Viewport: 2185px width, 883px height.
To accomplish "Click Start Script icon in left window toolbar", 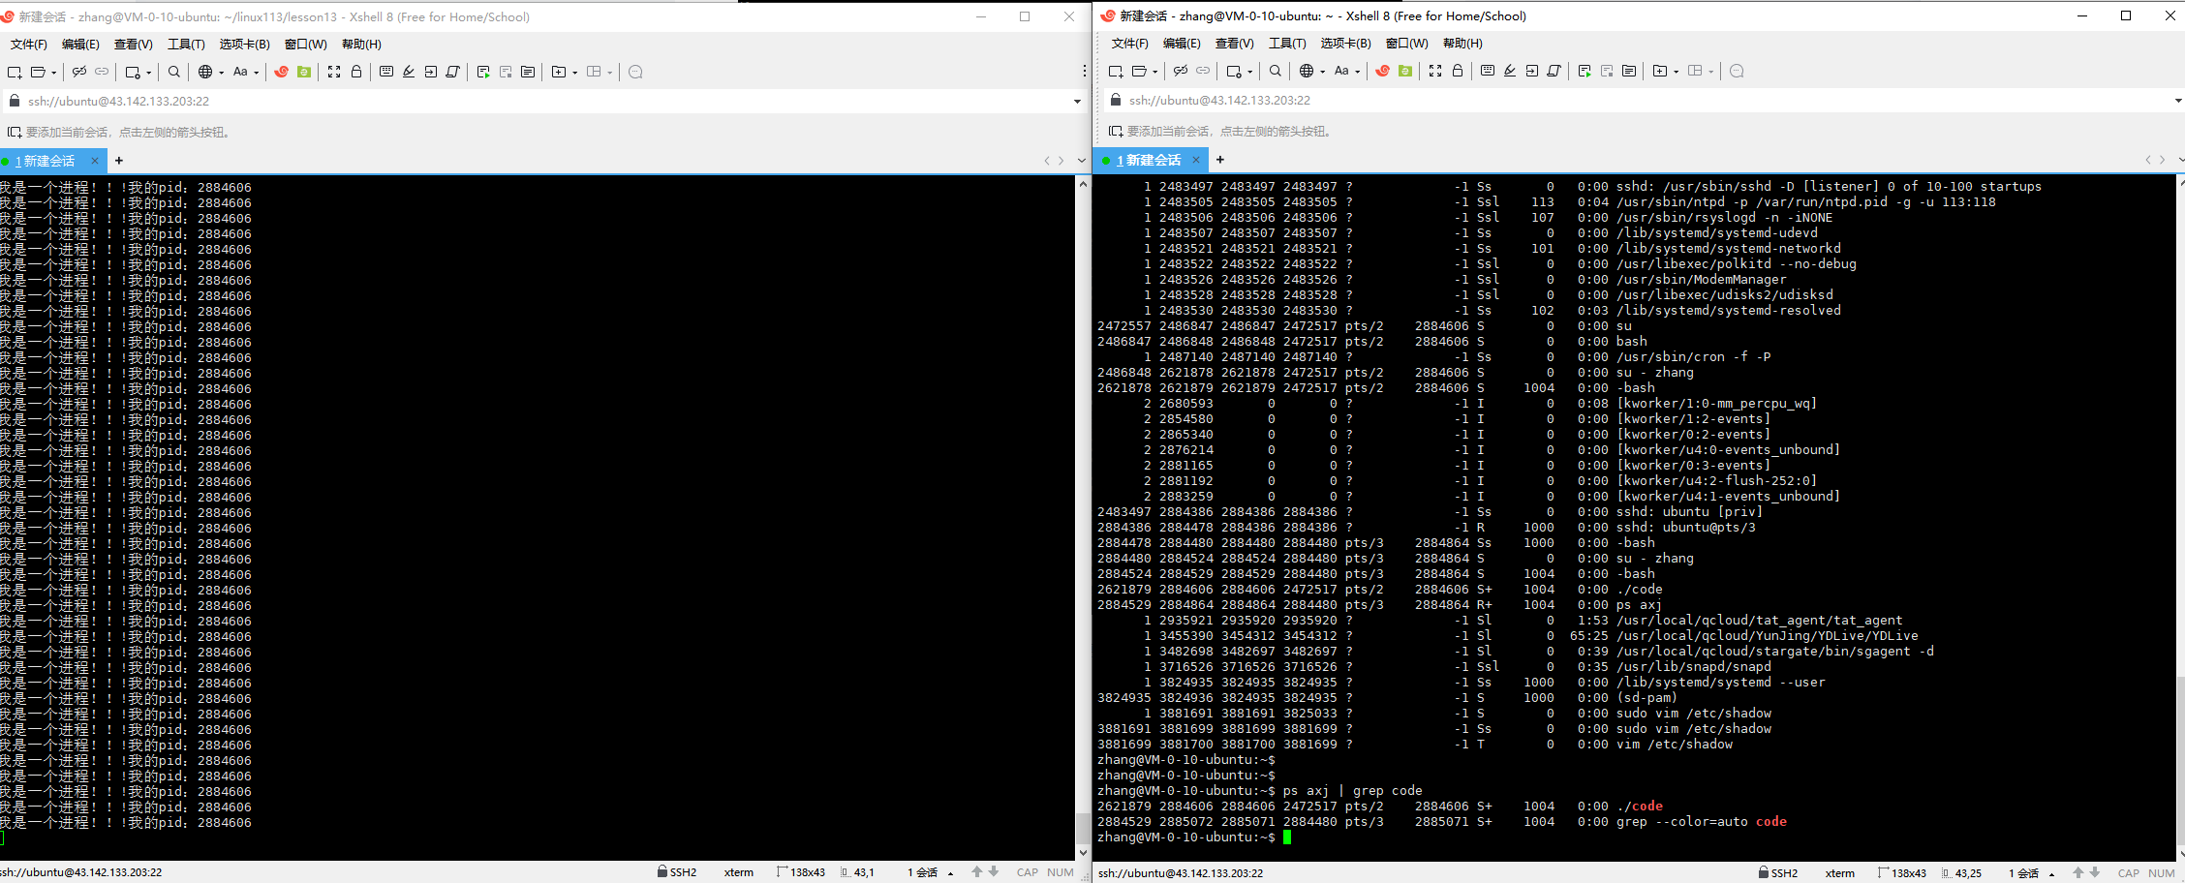I will point(483,72).
